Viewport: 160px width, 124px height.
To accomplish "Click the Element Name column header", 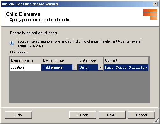I will (25, 60).
